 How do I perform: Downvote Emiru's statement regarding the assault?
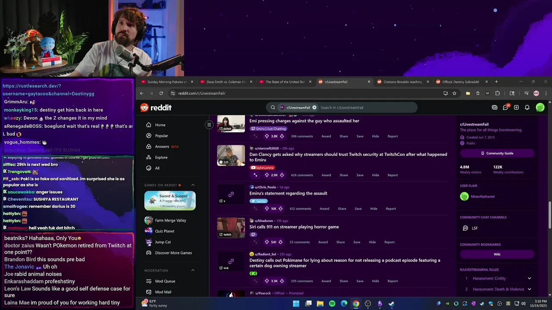[x=281, y=208]
